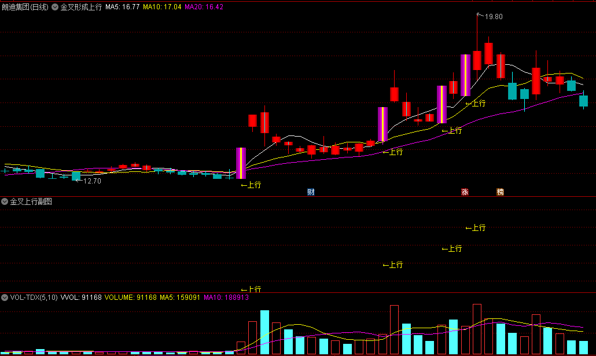Click the 金叉形成上行 indicator name

[82, 7]
